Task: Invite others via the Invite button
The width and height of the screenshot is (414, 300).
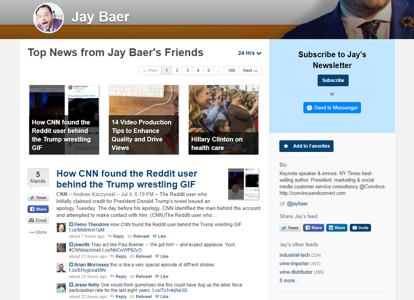Action: (x=360, y=228)
